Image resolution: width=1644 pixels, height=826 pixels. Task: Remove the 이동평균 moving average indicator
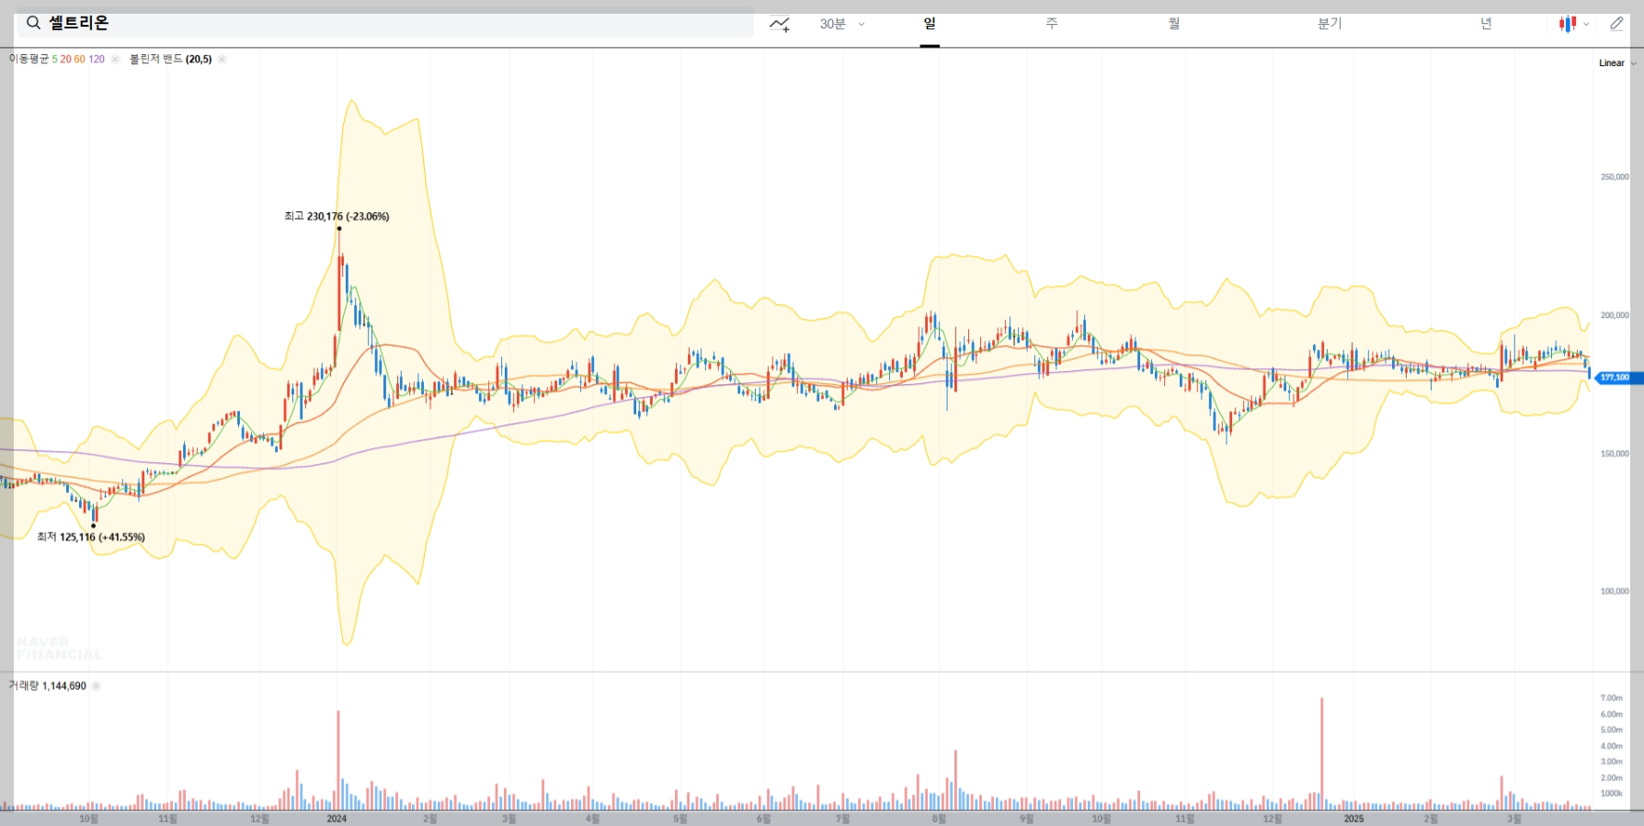pyautogui.click(x=115, y=59)
